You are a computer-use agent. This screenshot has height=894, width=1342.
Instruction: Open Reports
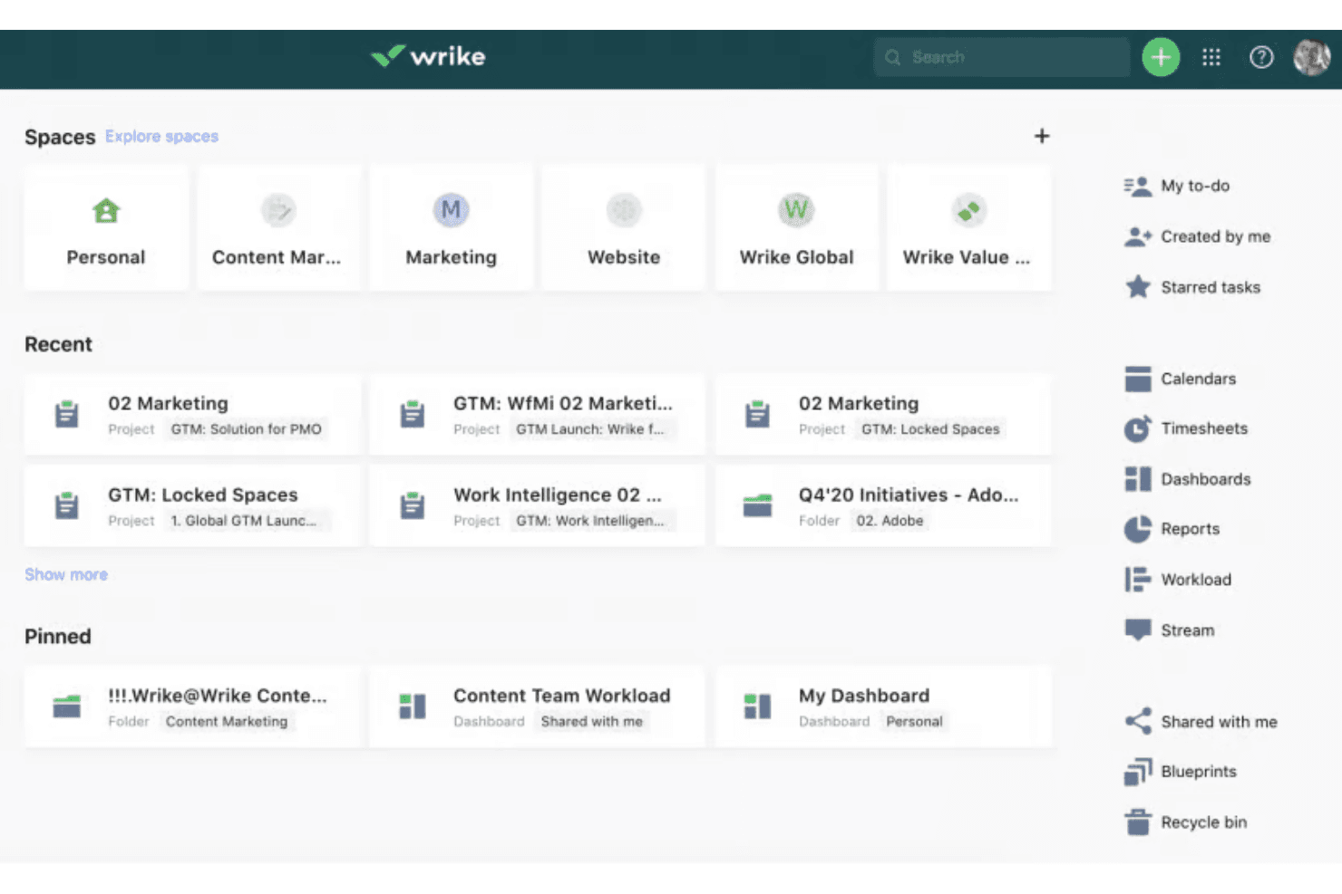coord(1172,529)
